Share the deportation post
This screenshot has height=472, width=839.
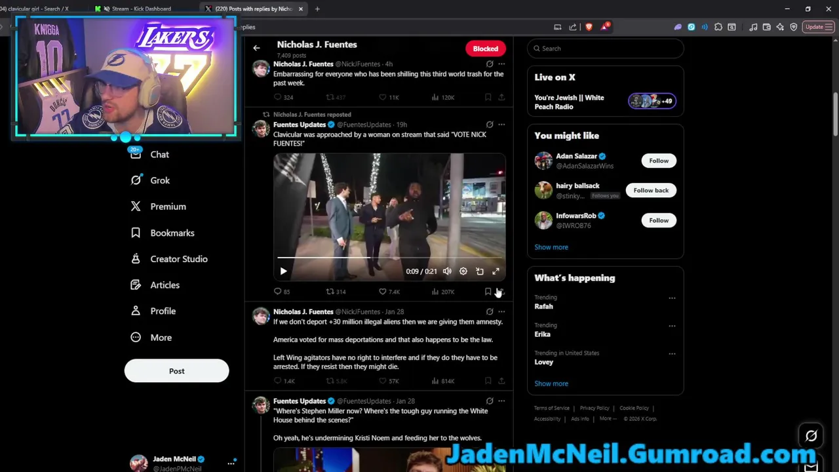point(501,381)
